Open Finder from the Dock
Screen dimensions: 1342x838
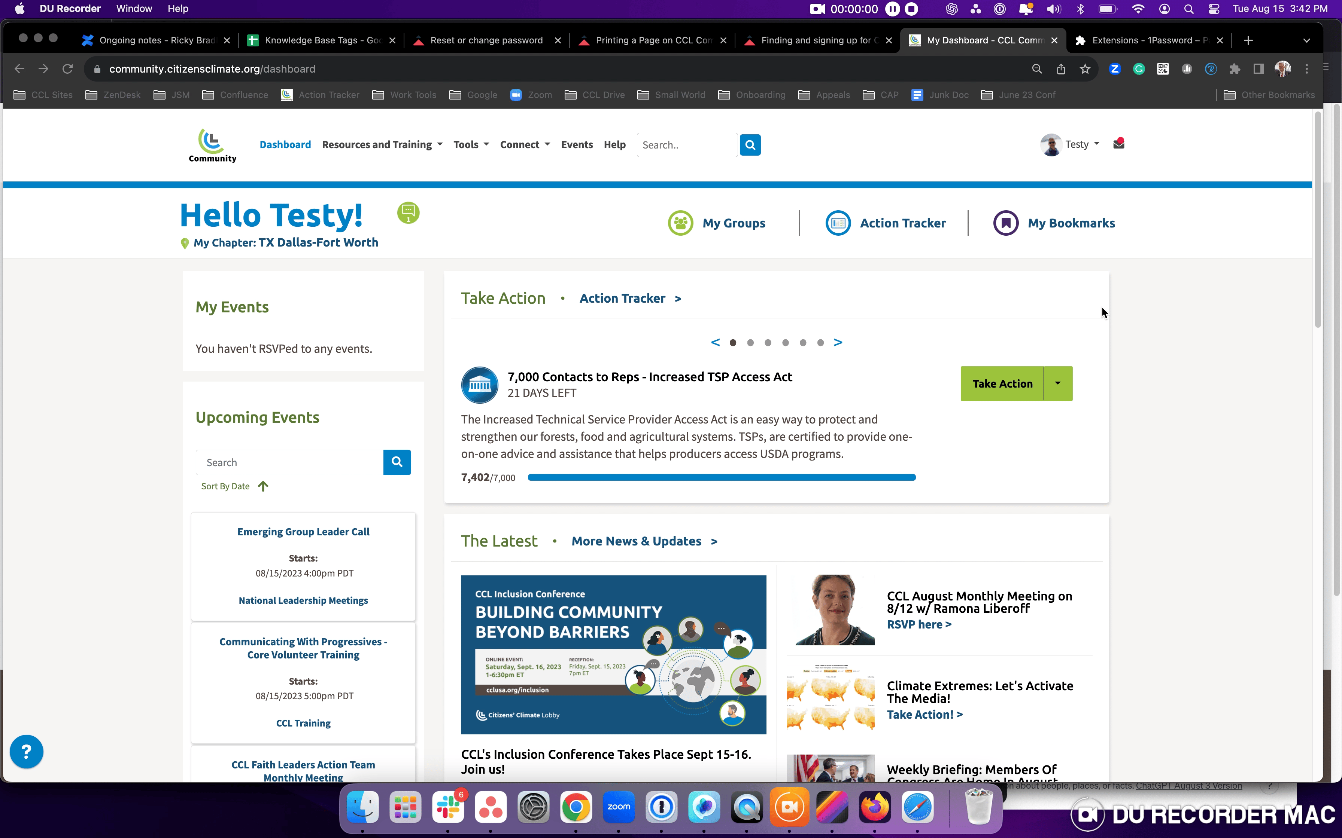[x=363, y=807]
